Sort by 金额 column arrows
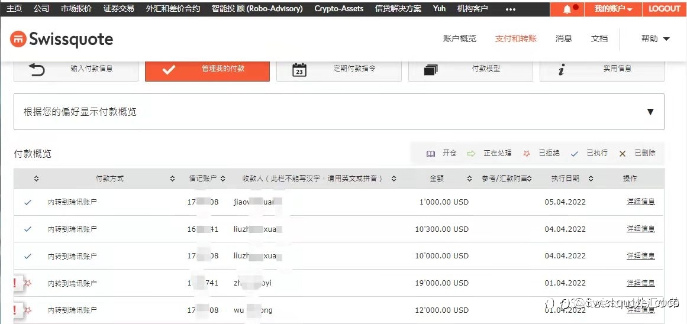Image resolution: width=687 pixels, height=324 pixels. [x=469, y=179]
